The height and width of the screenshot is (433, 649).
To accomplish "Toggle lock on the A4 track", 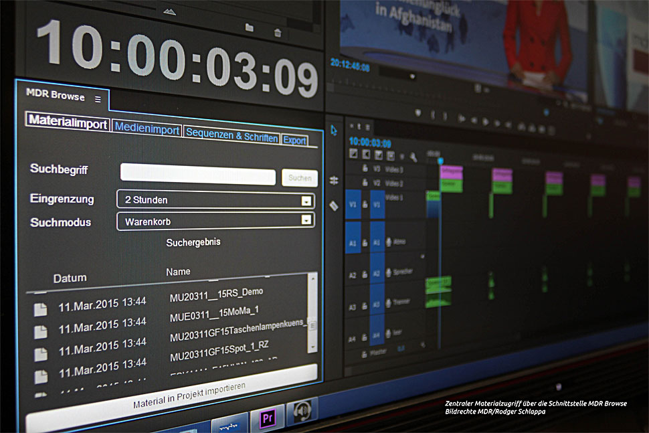I will pos(365,338).
